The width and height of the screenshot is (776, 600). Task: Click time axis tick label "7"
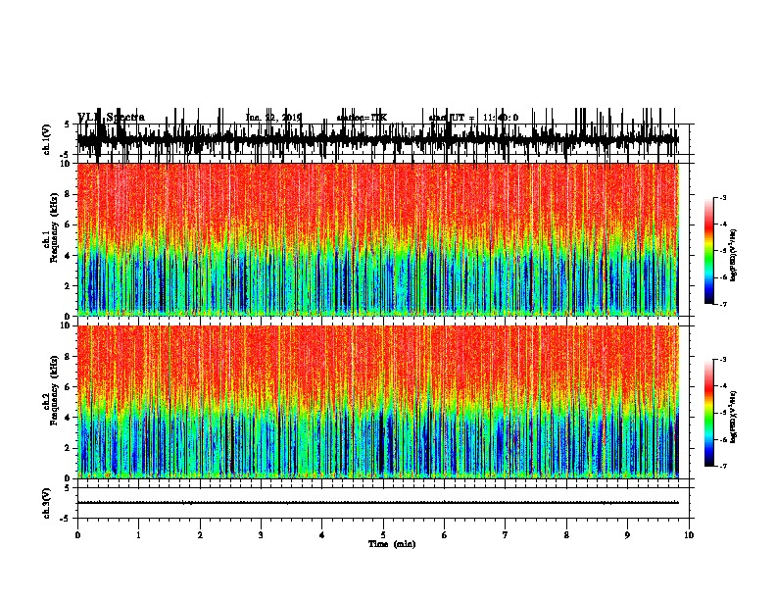click(x=506, y=535)
